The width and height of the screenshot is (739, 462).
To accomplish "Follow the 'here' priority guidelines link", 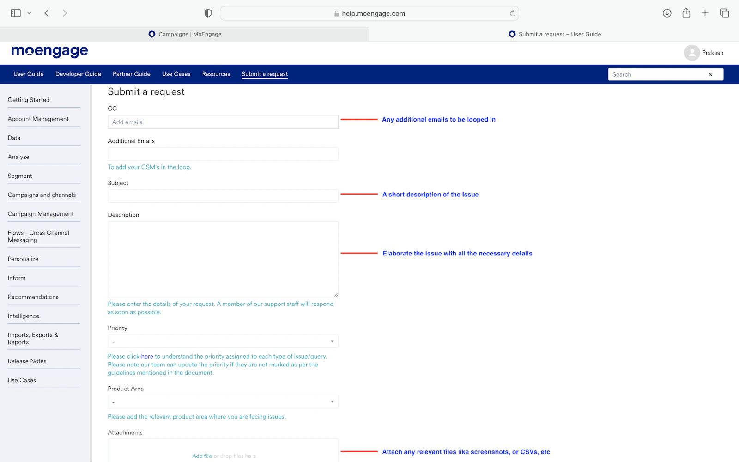I will [147, 356].
